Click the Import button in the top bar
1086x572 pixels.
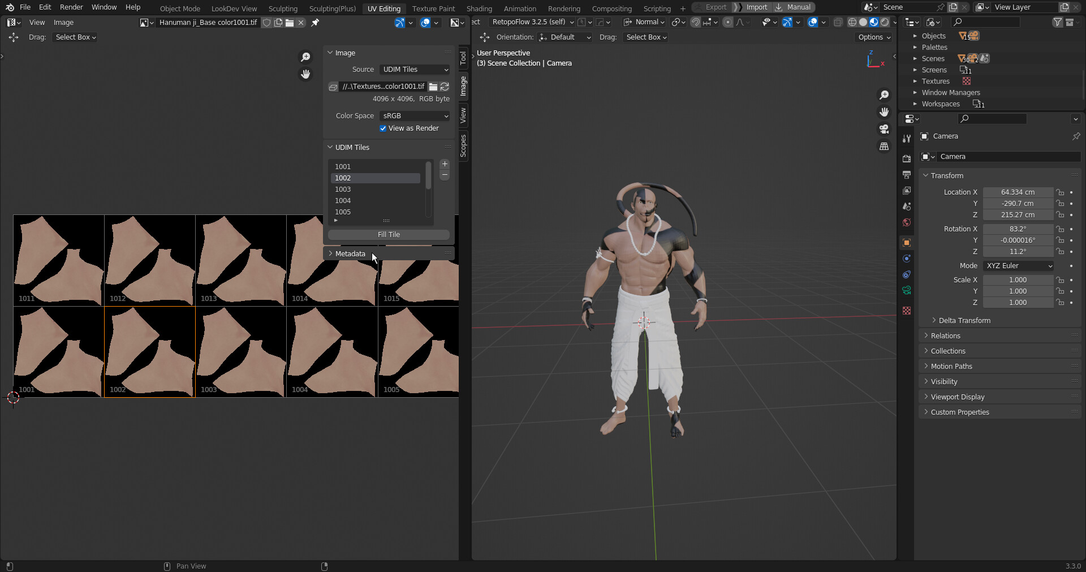756,7
